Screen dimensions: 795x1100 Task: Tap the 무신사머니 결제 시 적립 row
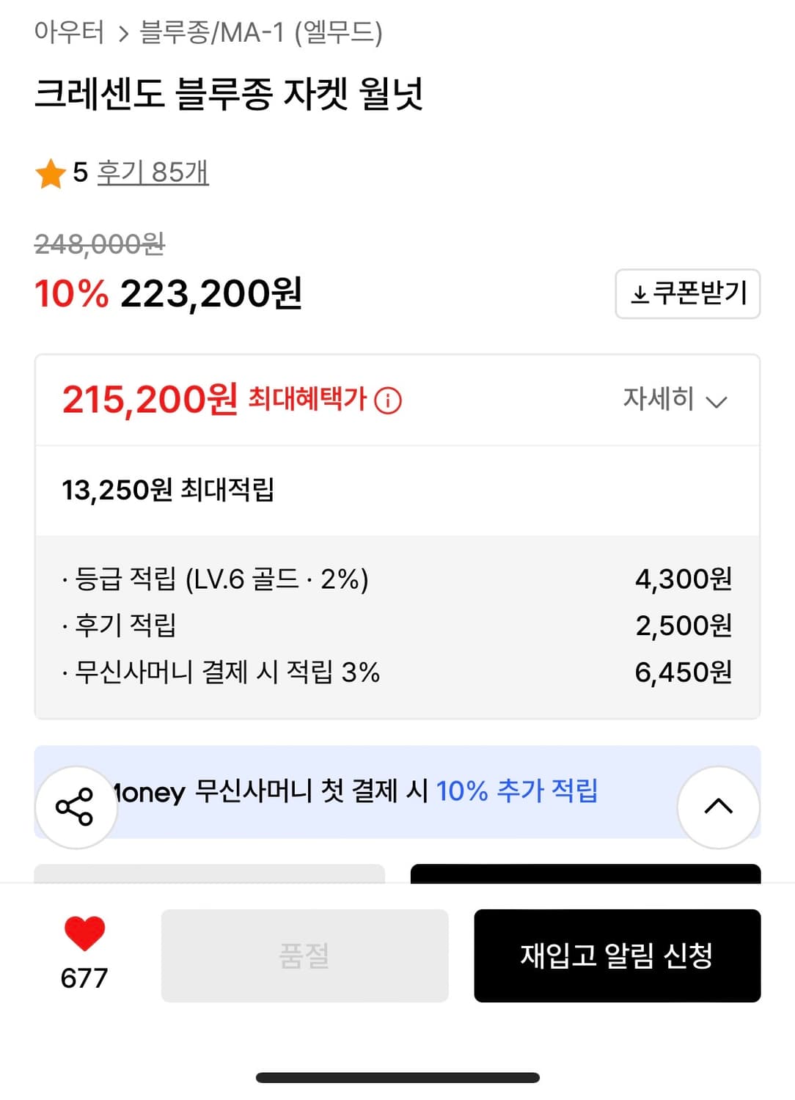tap(228, 672)
